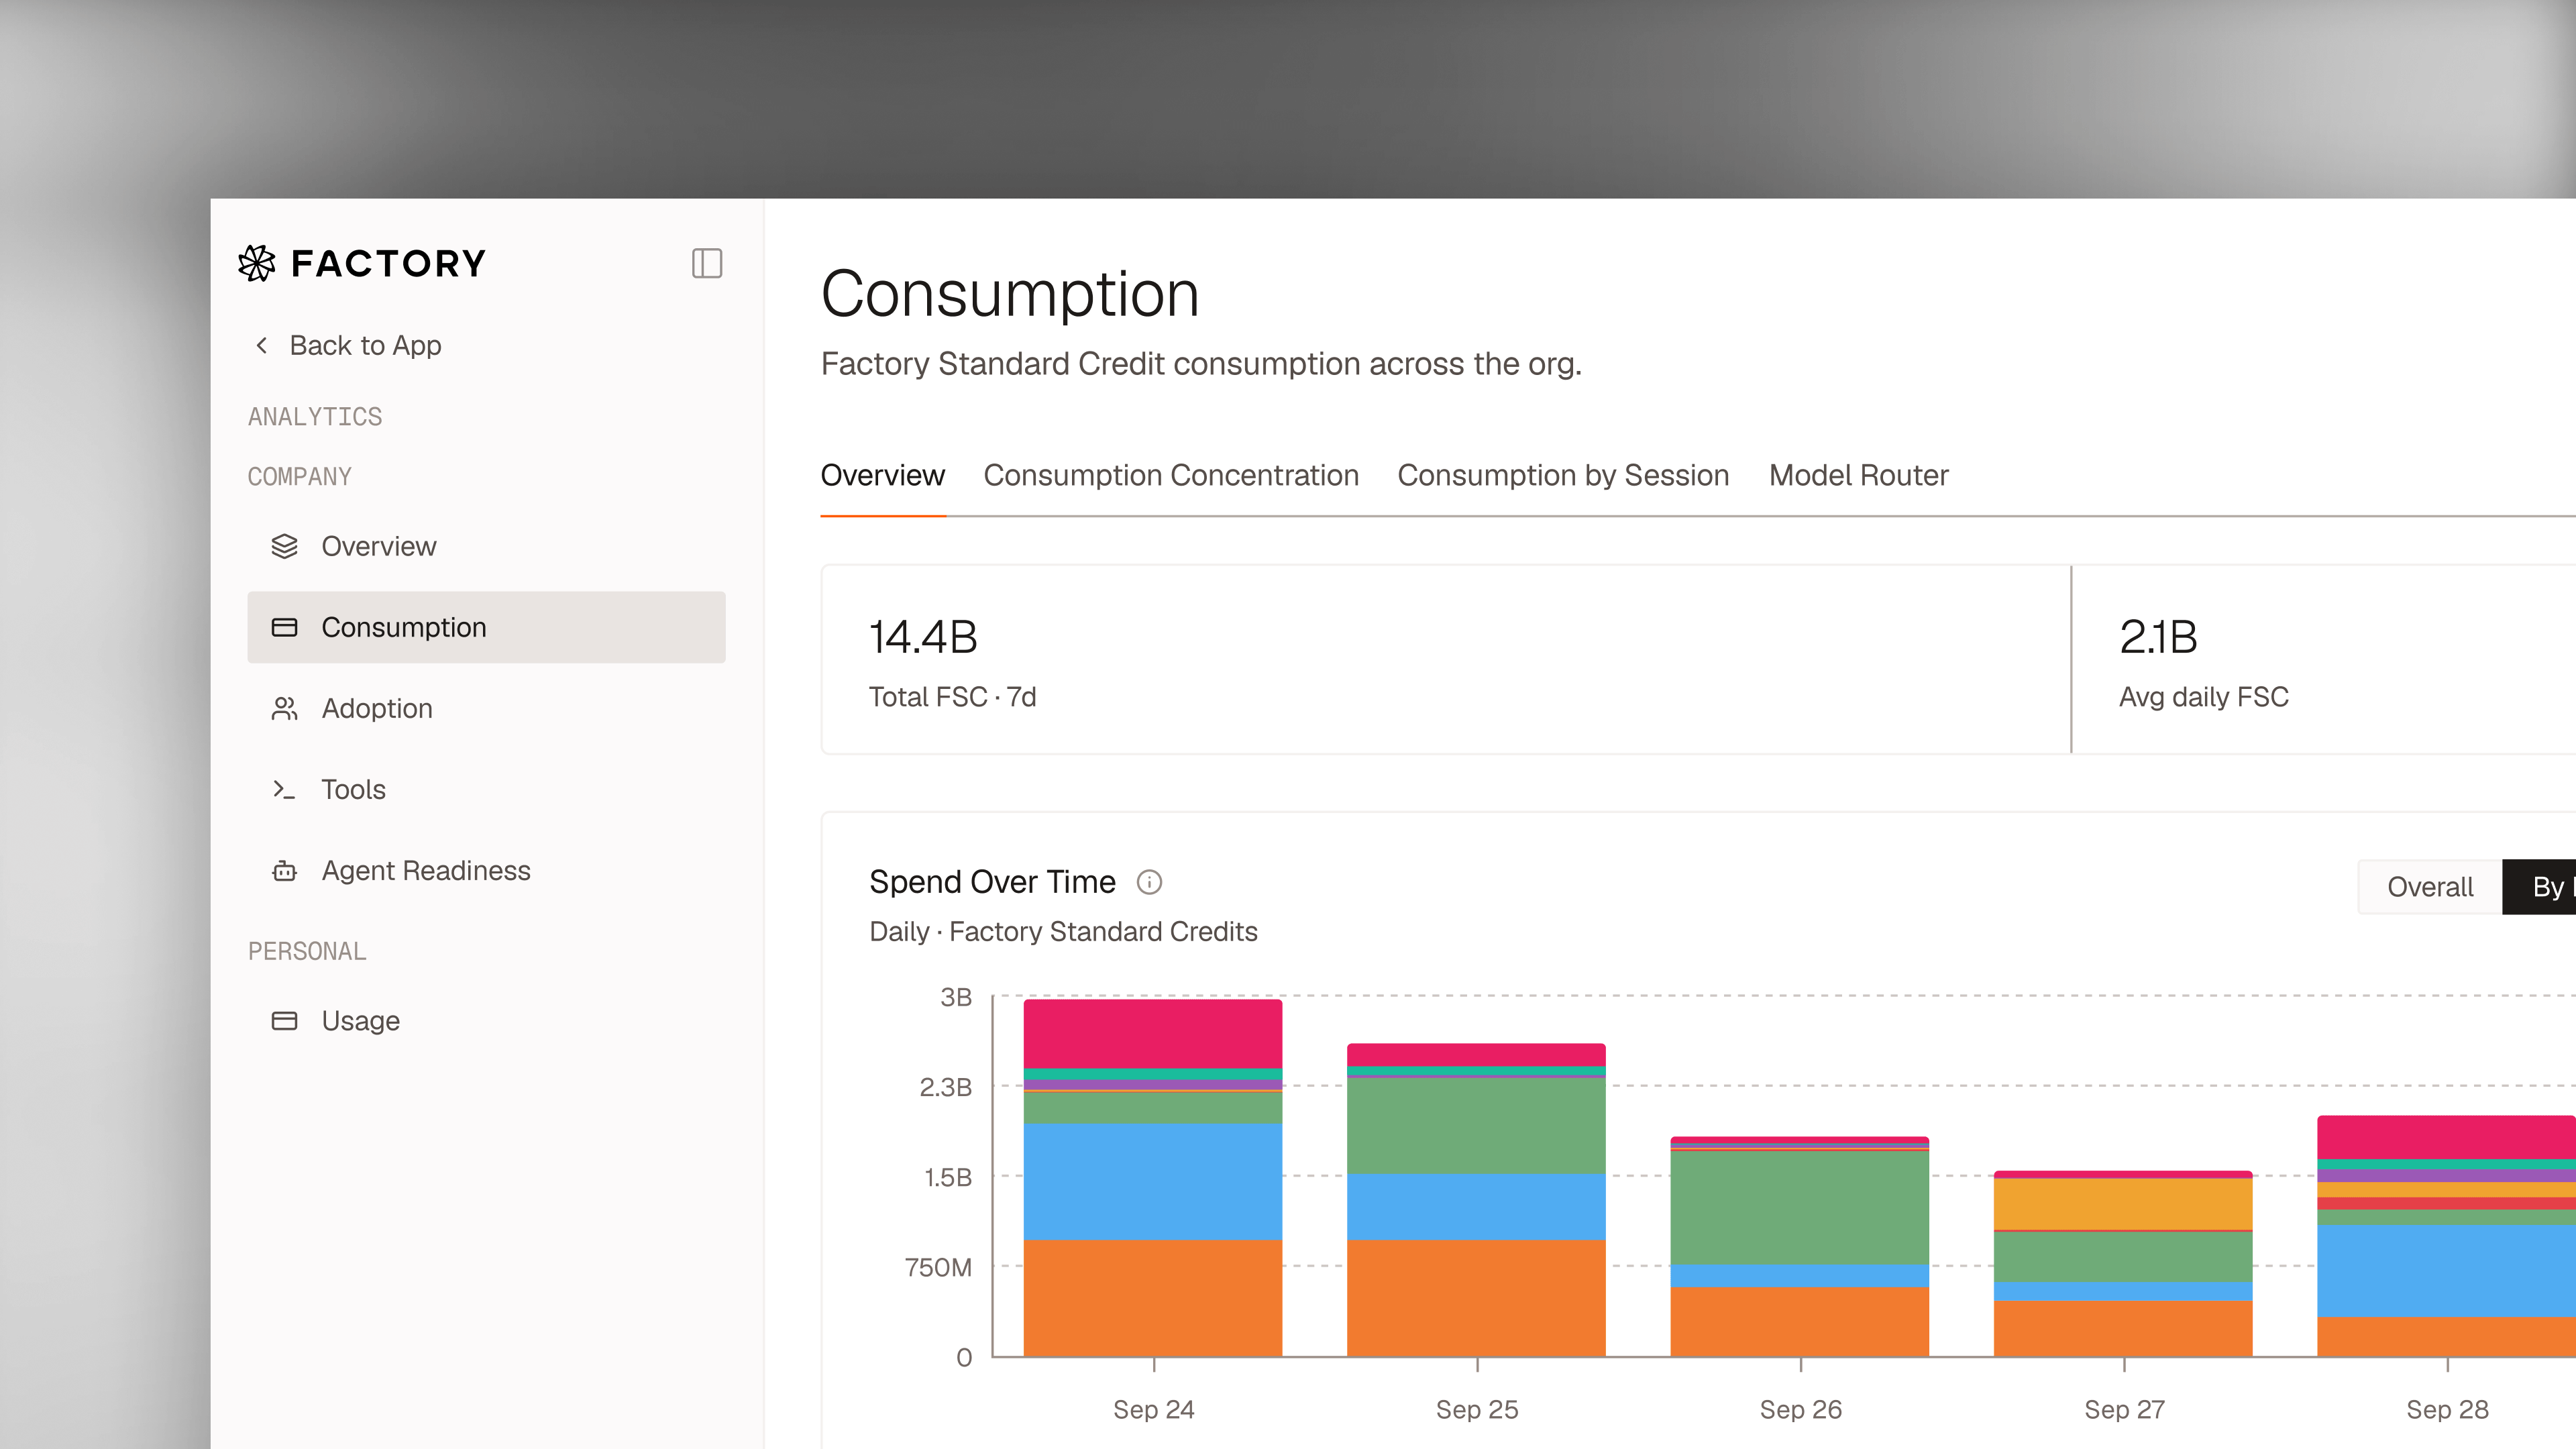Click the Sep 26 axis label
This screenshot has height=1449, width=2576.
pos(1801,1409)
